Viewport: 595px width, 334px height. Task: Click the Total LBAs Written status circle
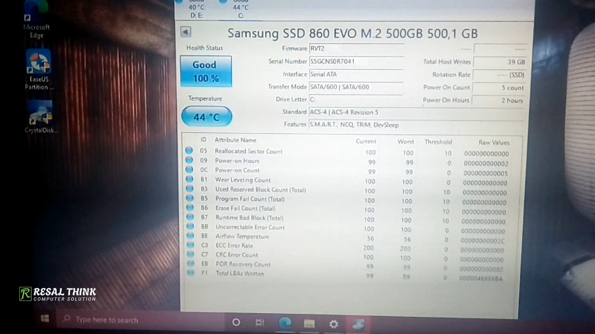click(191, 272)
